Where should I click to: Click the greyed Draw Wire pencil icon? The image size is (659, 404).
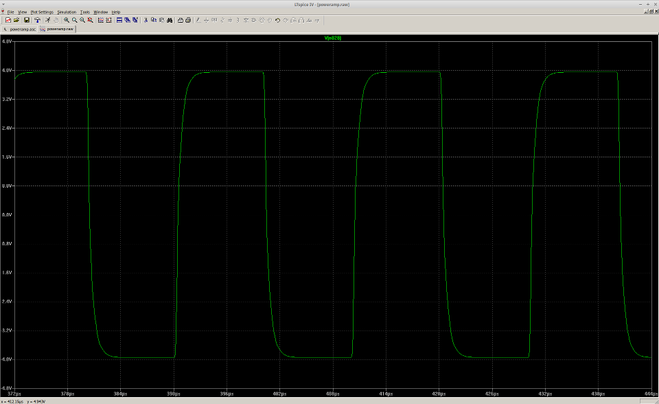point(198,20)
